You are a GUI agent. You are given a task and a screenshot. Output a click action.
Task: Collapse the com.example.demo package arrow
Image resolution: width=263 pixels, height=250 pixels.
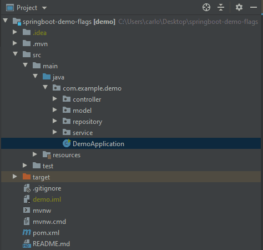(45, 87)
